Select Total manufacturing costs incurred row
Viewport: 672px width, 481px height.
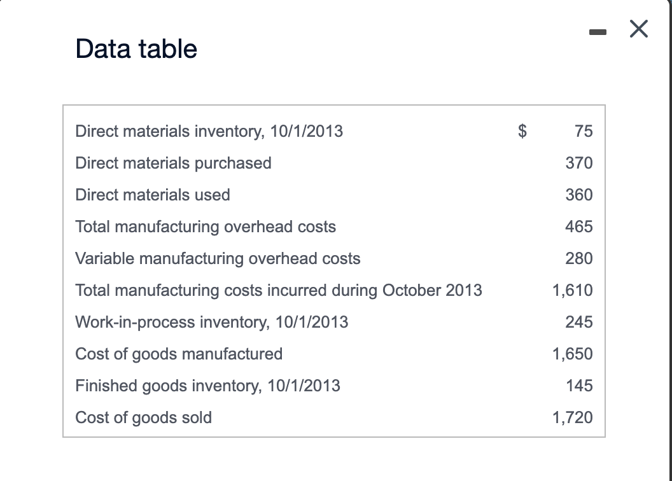(x=279, y=290)
